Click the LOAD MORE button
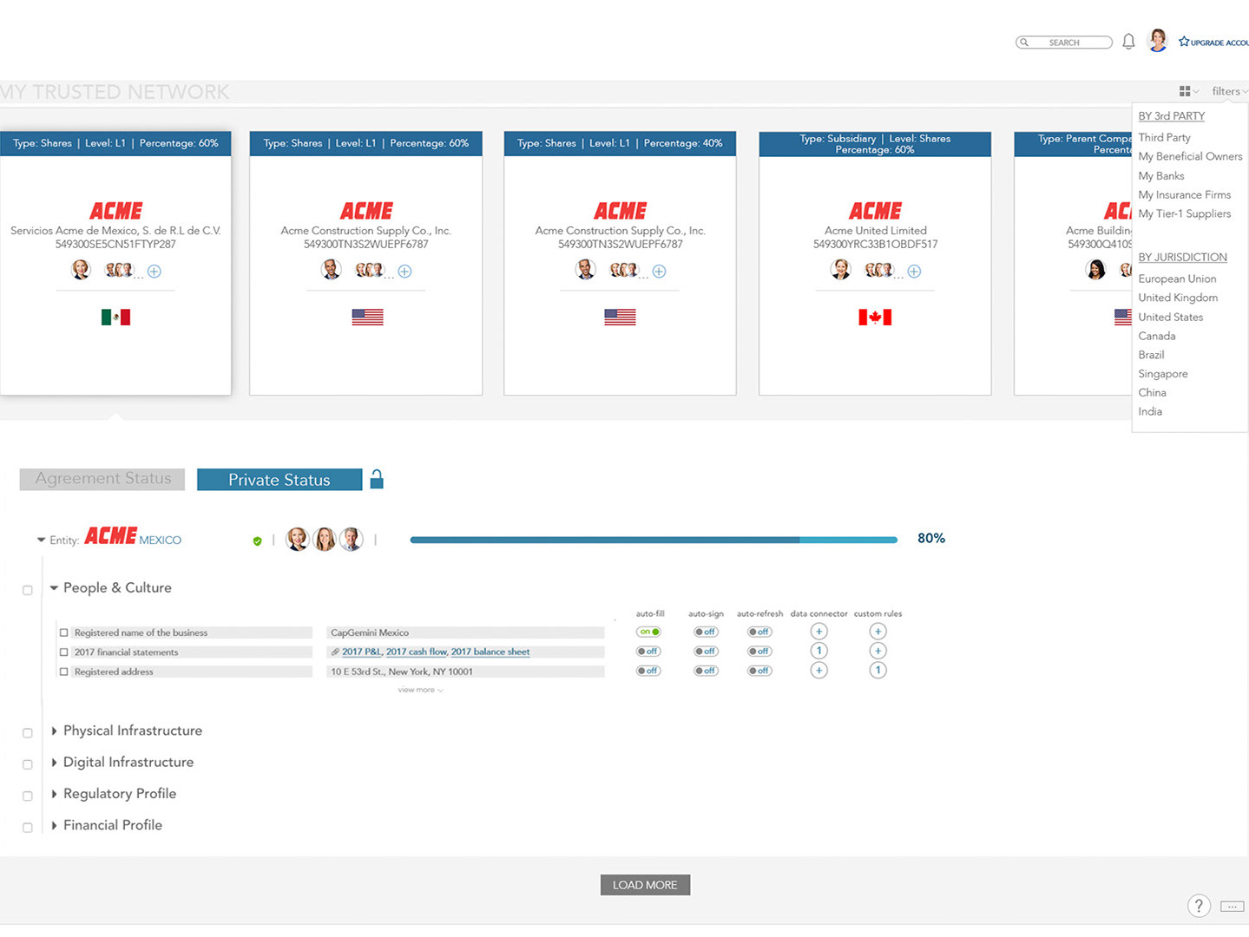 [645, 885]
